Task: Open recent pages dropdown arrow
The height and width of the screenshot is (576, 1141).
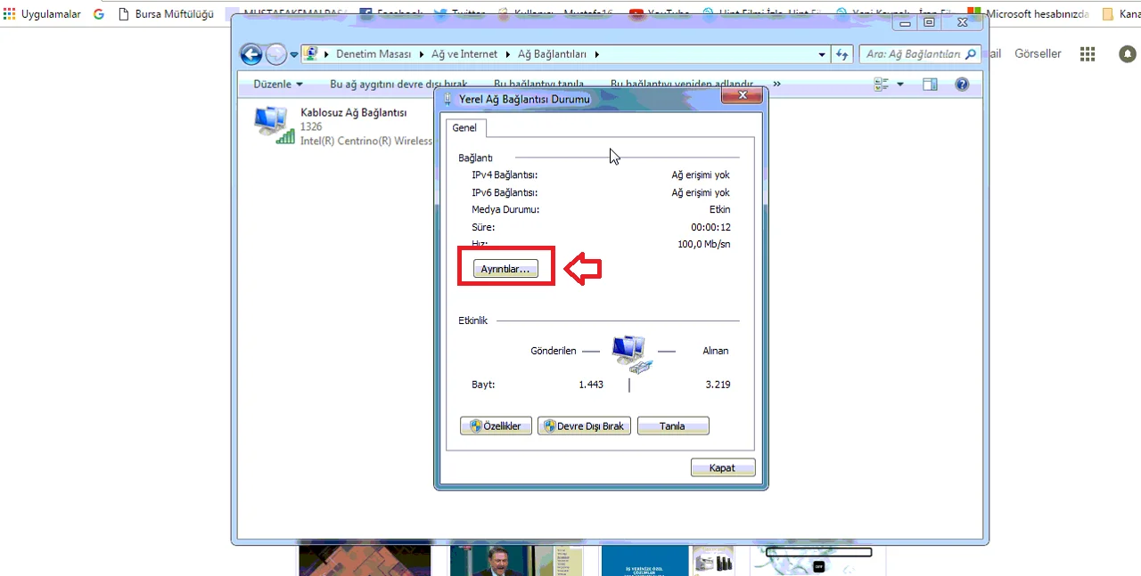Action: click(x=294, y=55)
